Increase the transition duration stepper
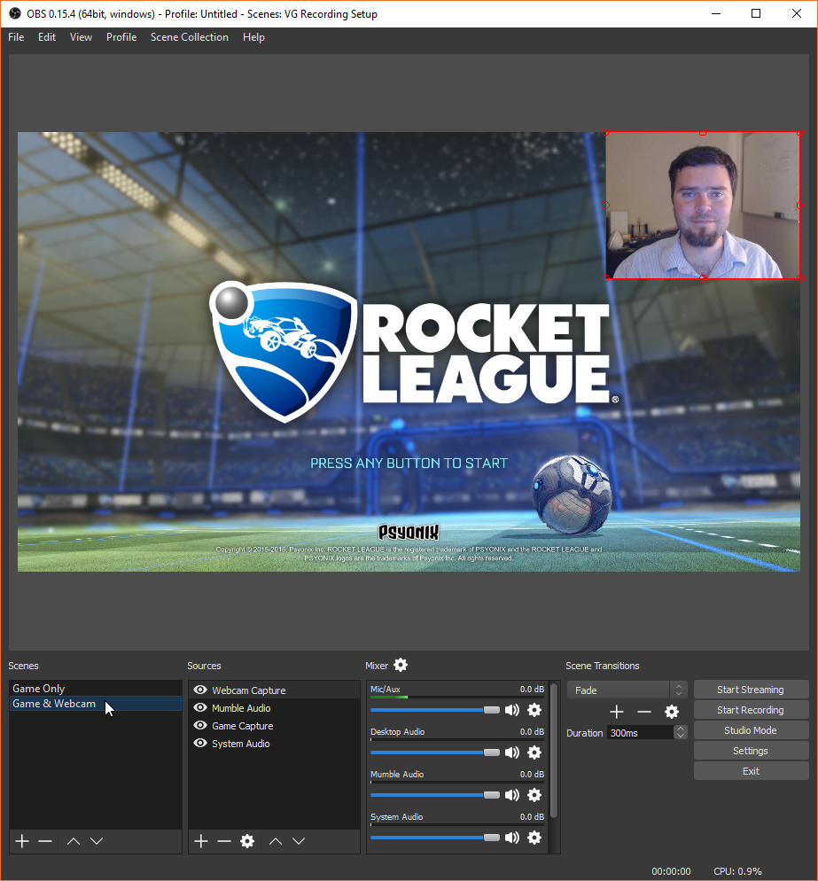The image size is (818, 881). point(681,729)
